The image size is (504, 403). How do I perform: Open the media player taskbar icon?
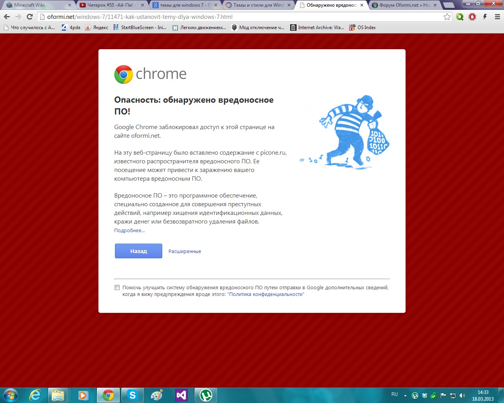pyautogui.click(x=83, y=395)
